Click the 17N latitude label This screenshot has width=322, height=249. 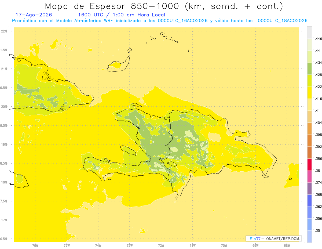[5, 220]
